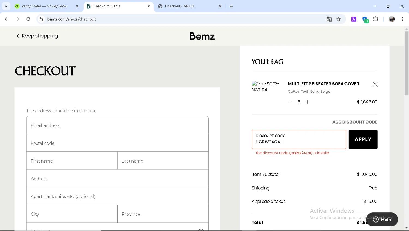The image size is (409, 231).
Task: Click Multi Fit 2.5 Seater Sofa Cover title
Action: tap(323, 84)
